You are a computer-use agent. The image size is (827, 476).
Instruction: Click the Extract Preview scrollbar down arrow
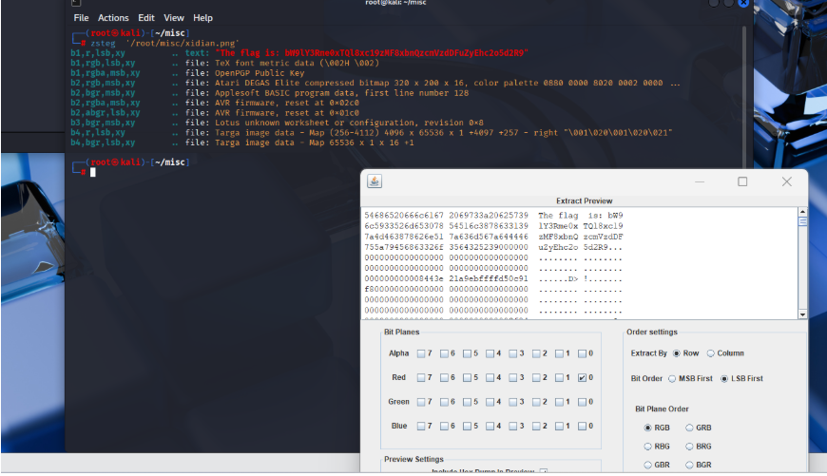click(x=802, y=314)
